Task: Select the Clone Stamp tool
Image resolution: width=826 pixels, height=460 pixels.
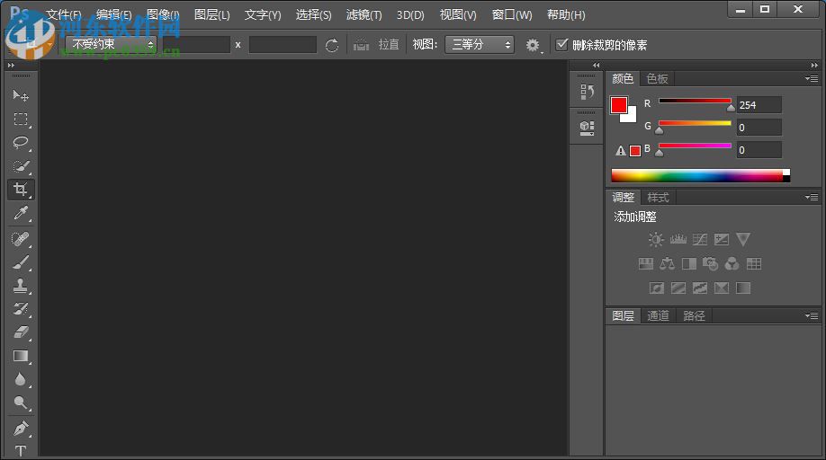Action: pyautogui.click(x=21, y=286)
